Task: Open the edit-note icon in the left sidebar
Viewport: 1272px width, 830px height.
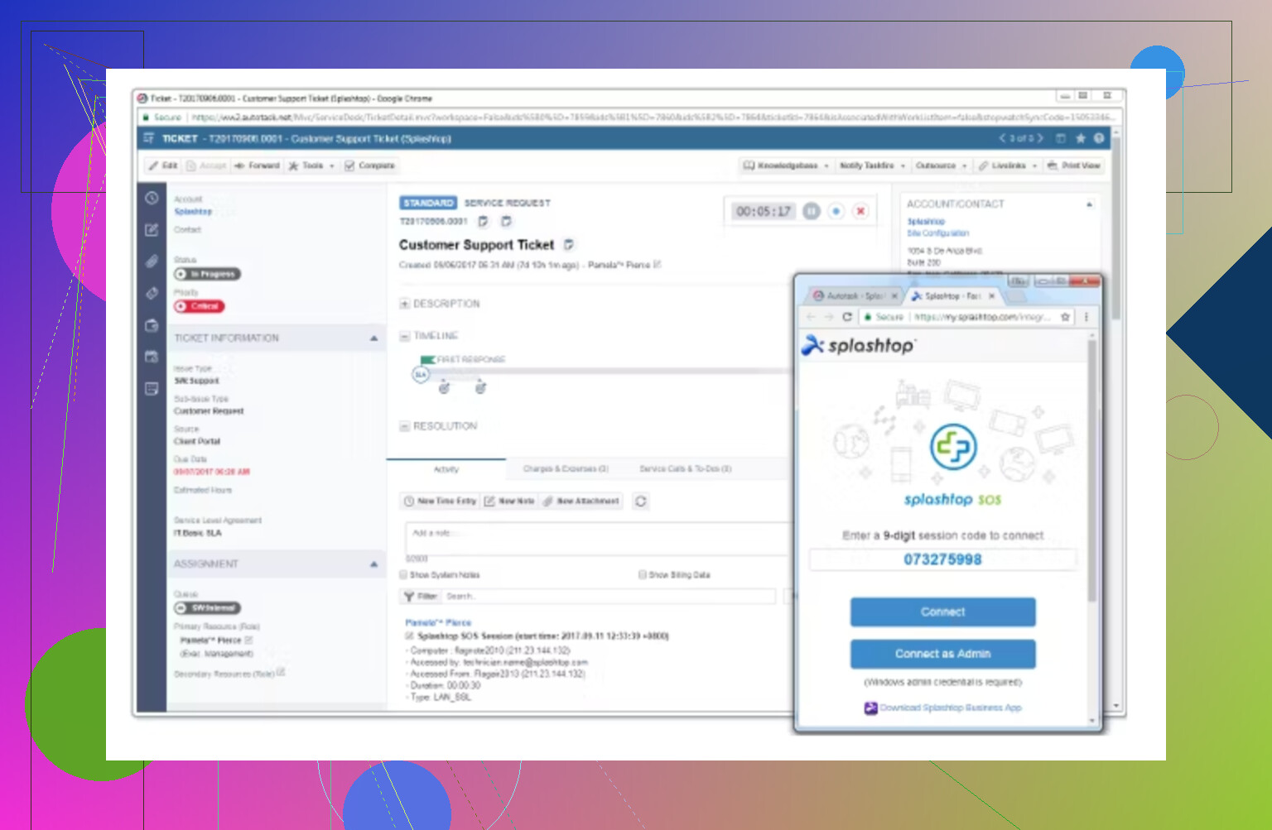Action: (152, 230)
